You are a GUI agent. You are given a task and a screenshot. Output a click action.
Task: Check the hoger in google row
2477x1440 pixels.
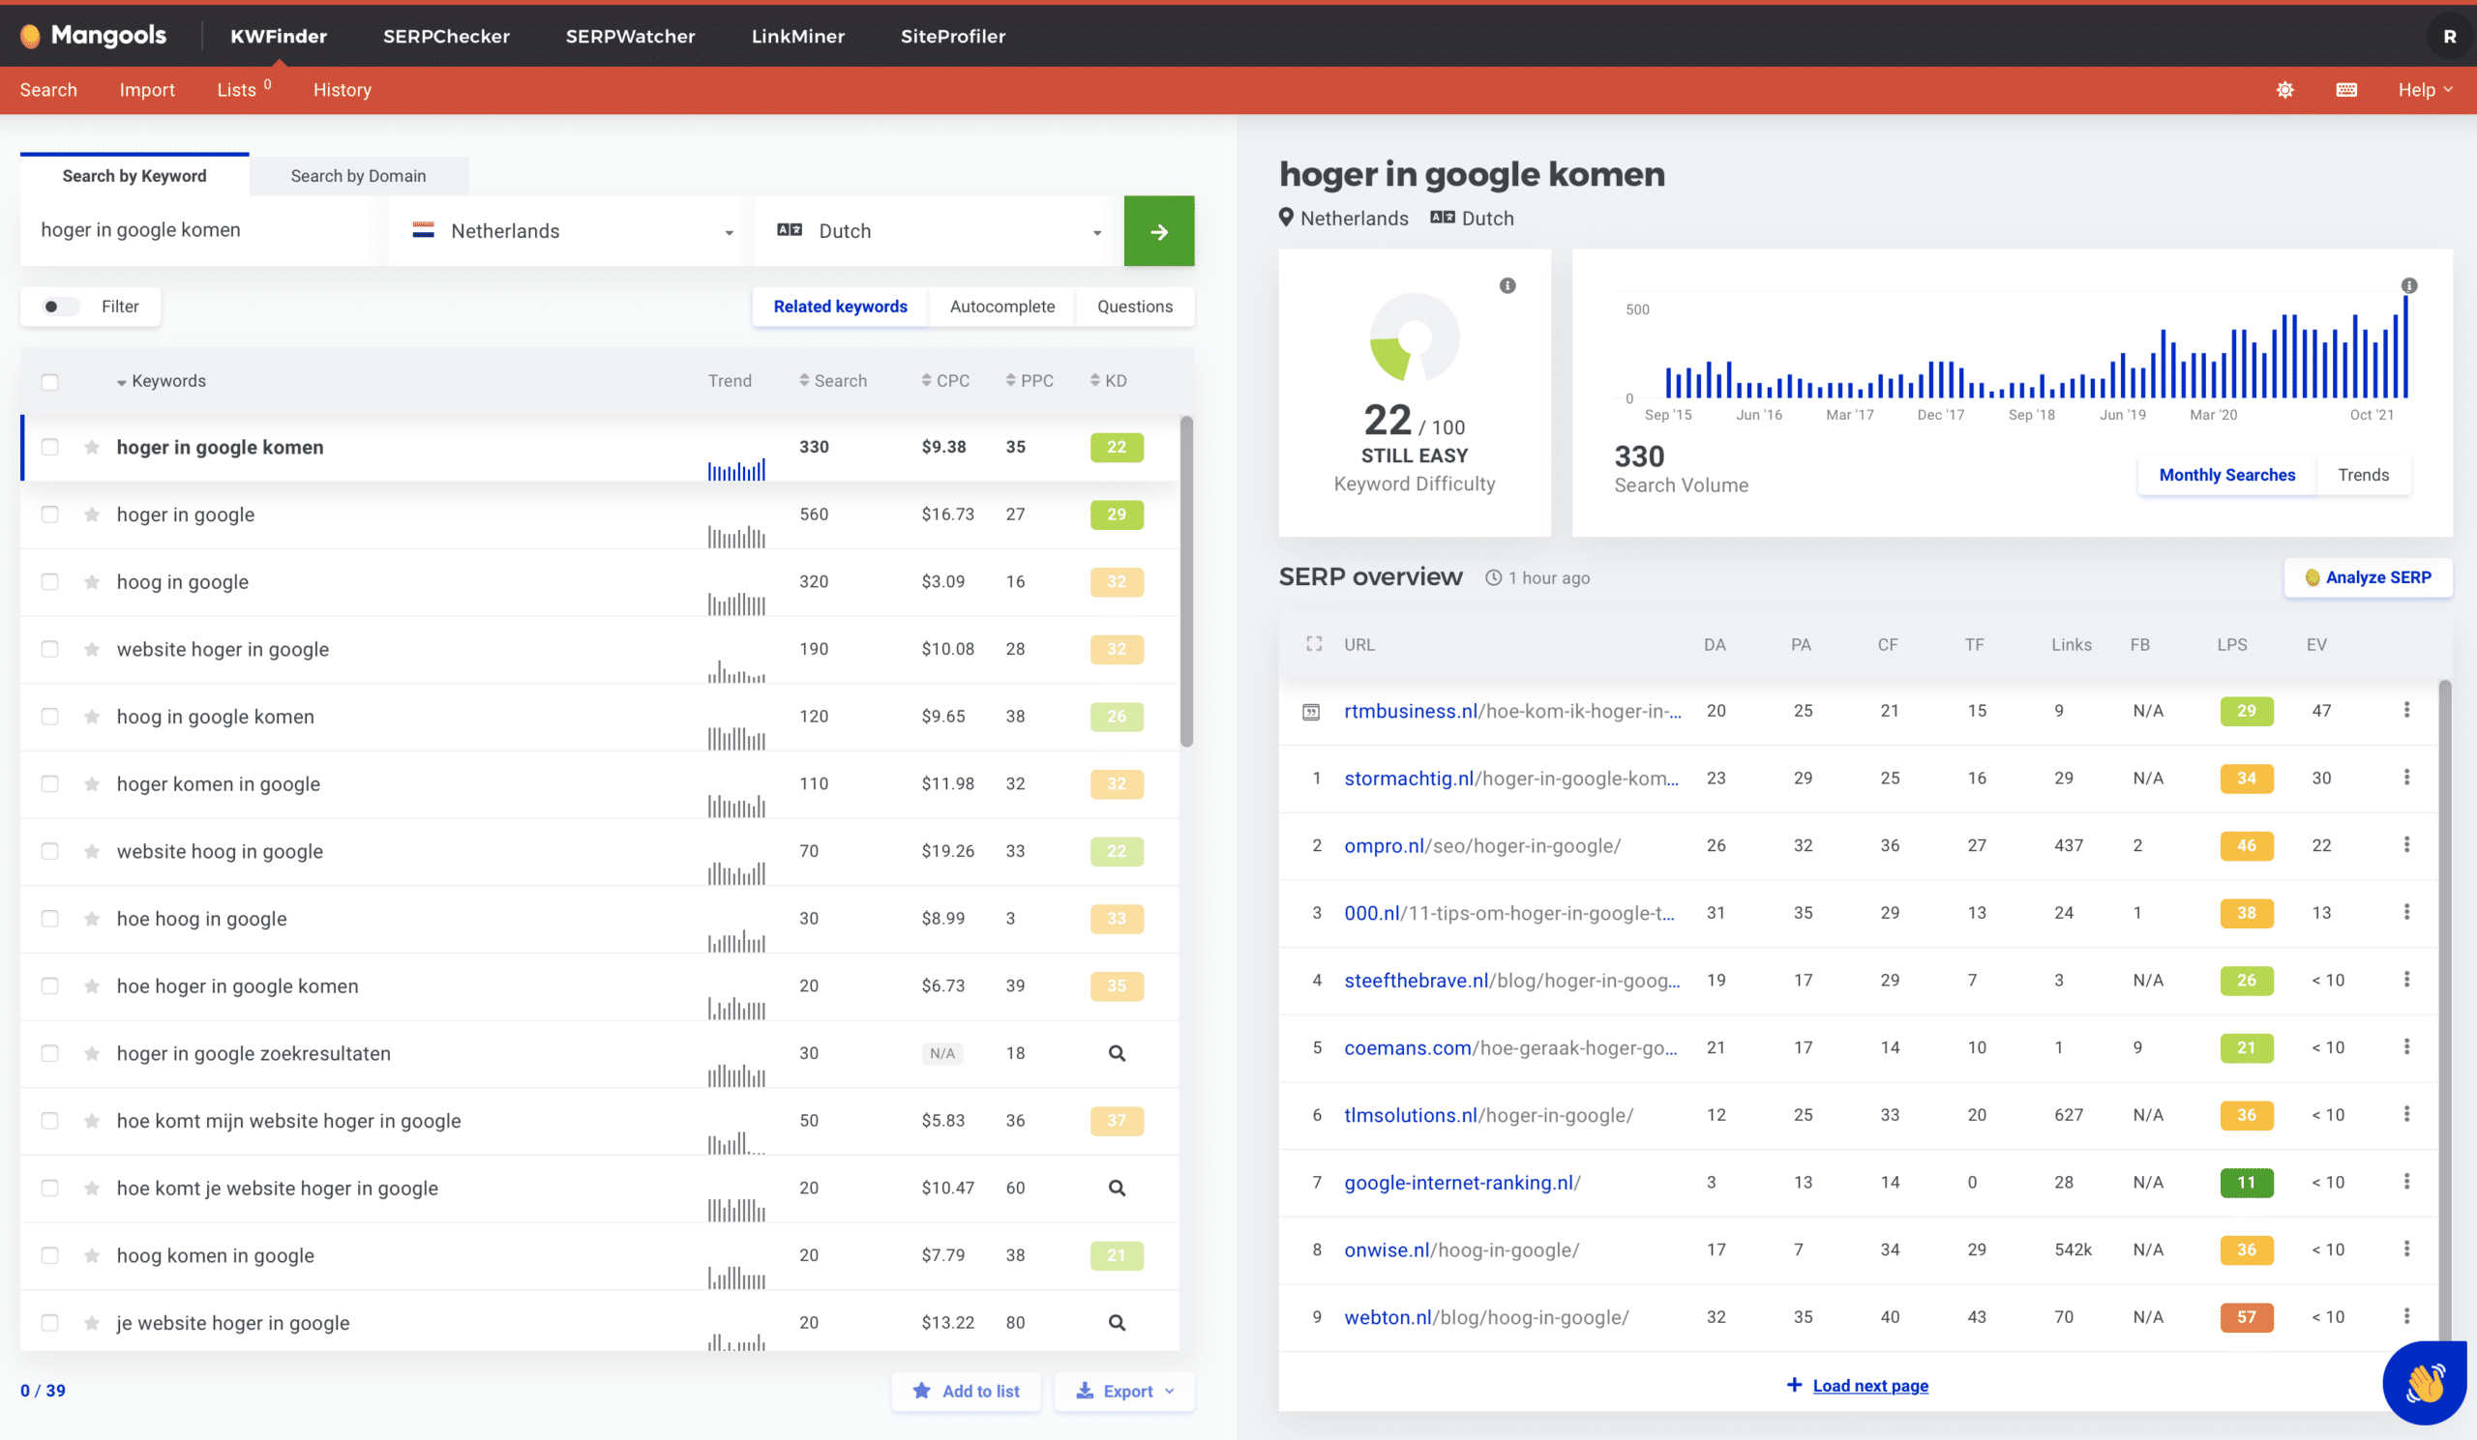pyautogui.click(x=50, y=514)
